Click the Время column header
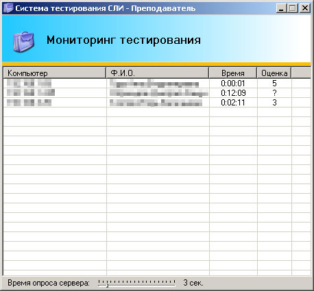314x291 pixels. 233,73
